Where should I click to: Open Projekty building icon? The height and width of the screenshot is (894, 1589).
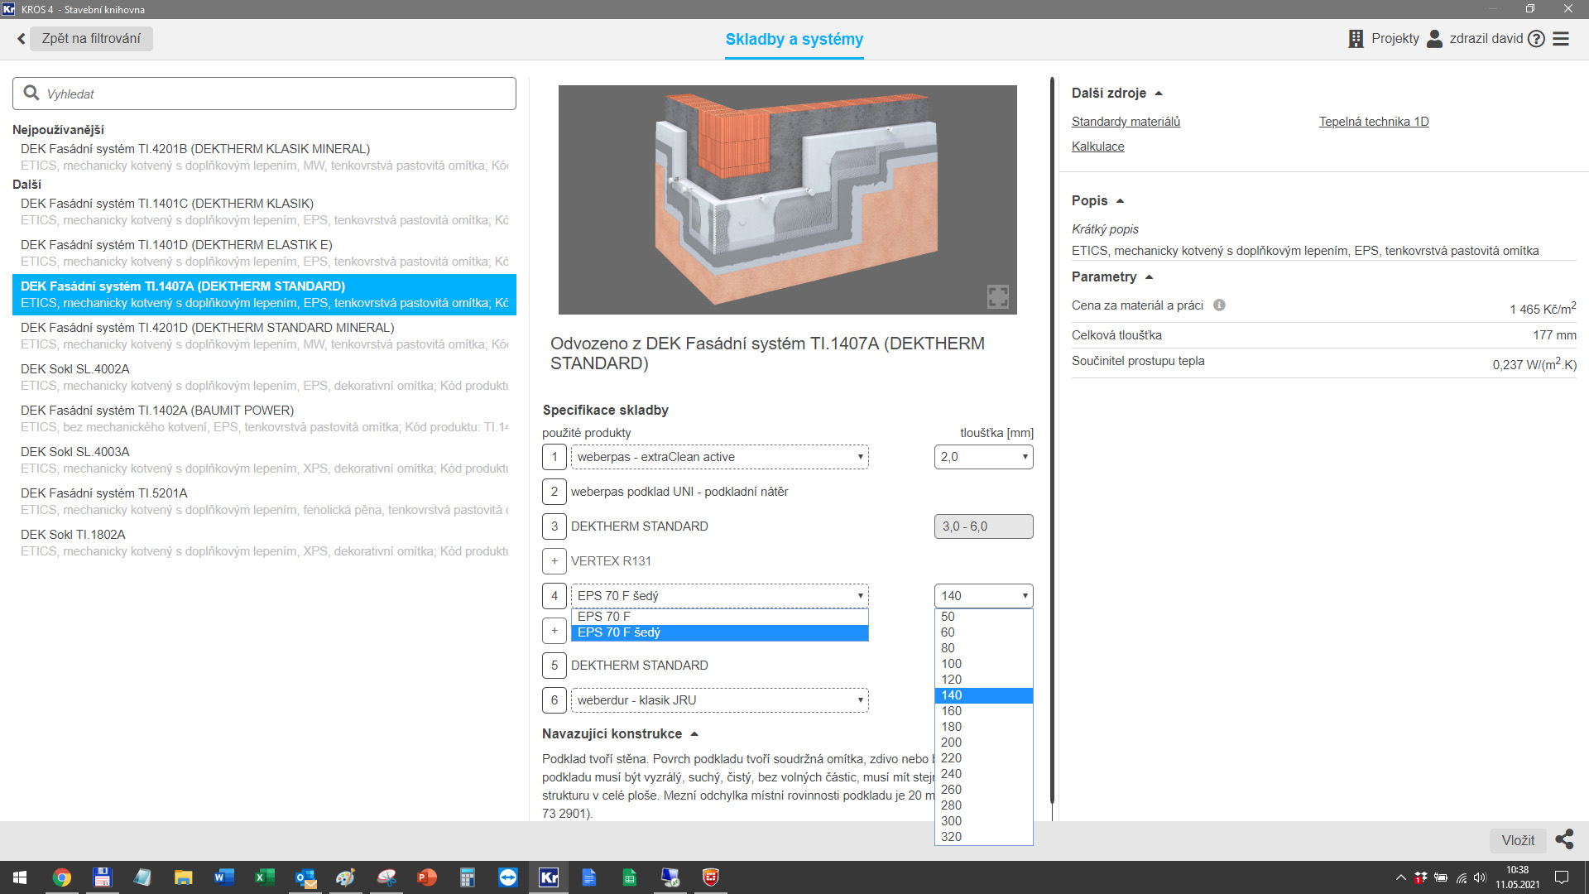pos(1356,39)
